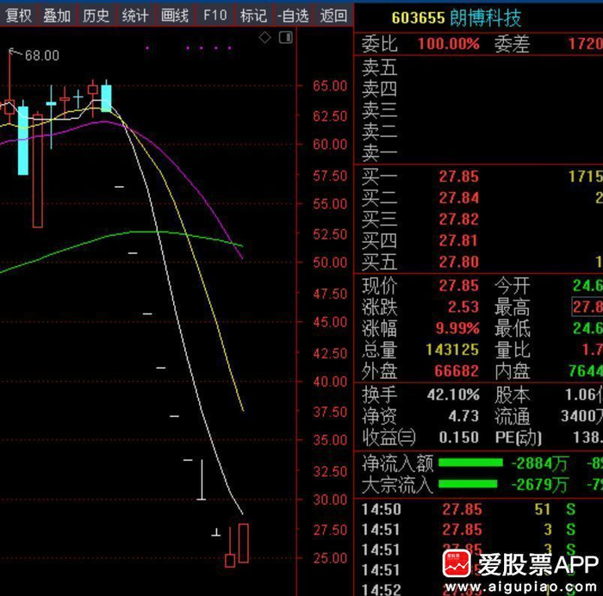Click the -2679万 block inflow value
603x596 pixels.
point(539,485)
